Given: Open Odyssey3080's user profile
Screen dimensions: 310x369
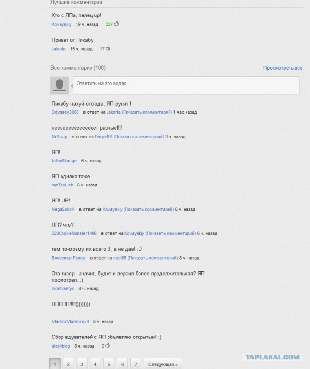Looking at the screenshot, I should 65,112.
